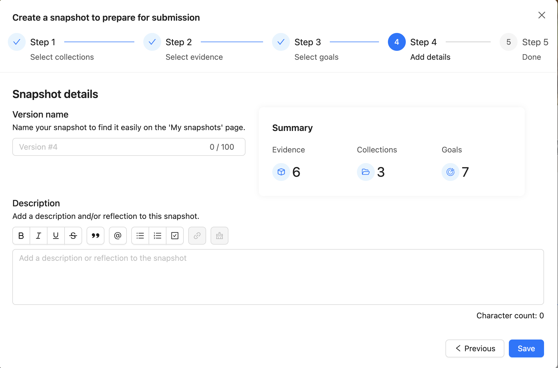Apply italic formatting to description
Screen dimensions: 558x368
pos(39,236)
